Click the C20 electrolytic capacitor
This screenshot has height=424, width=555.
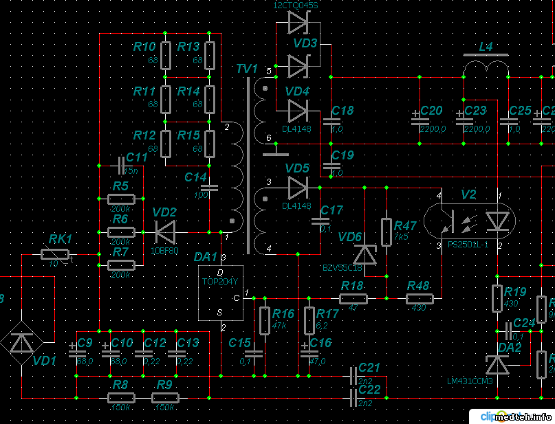coord(420,120)
